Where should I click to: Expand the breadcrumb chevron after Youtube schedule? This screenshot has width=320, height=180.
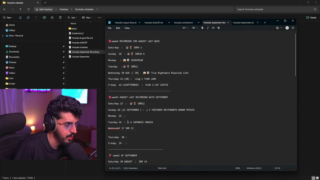(97, 9)
